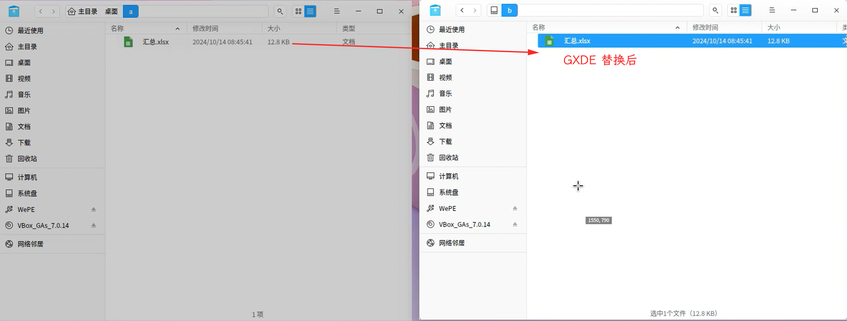
Task: Select folder 'a' breadcrumb in left window
Action: (131, 12)
